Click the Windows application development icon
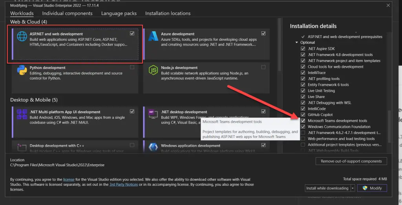Screen dimensions: 402x205 153,147
